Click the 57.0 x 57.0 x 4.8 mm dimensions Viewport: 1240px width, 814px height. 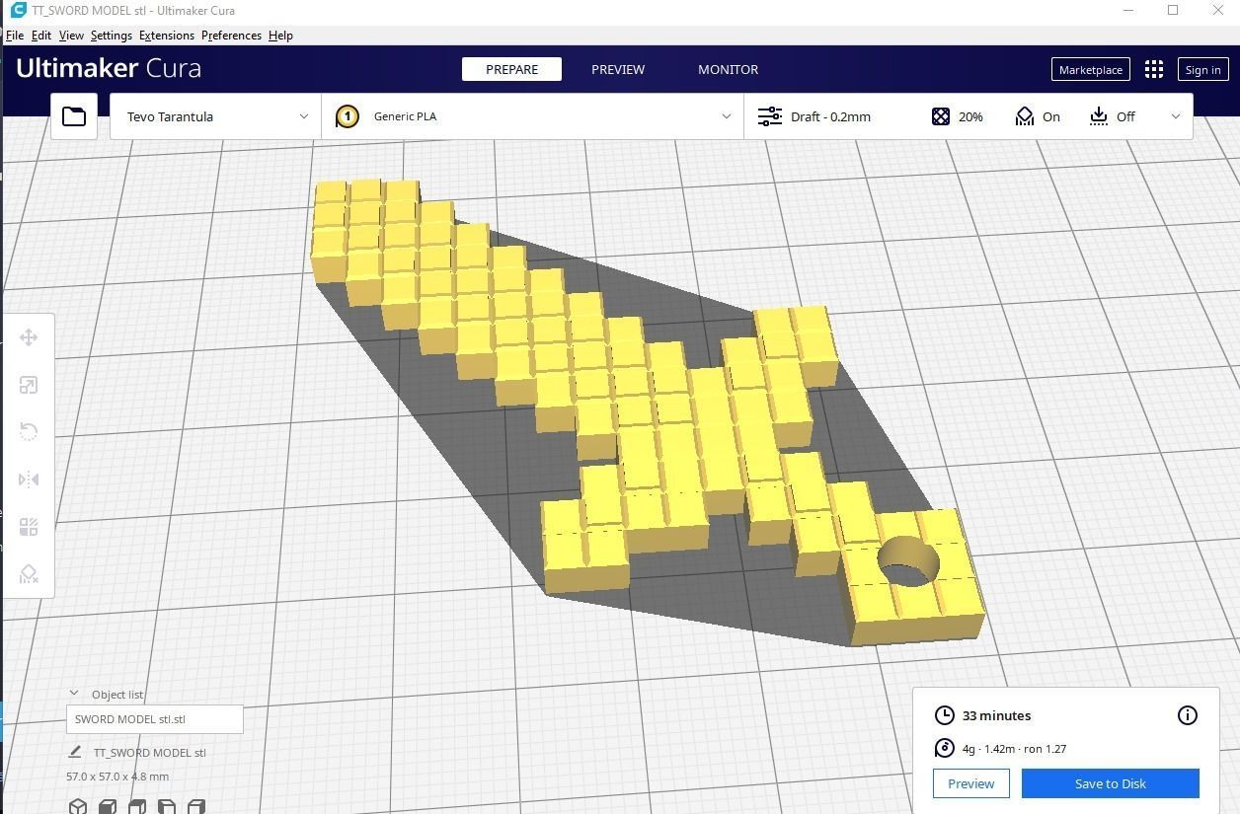pyautogui.click(x=117, y=777)
